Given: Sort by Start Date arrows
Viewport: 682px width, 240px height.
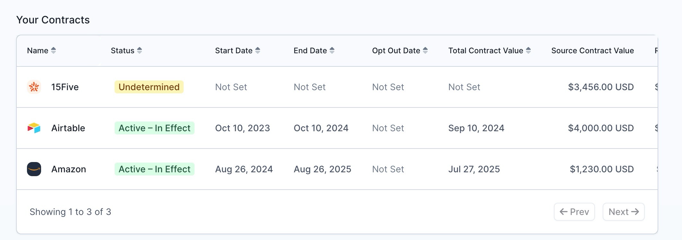Looking at the screenshot, I should (x=258, y=50).
